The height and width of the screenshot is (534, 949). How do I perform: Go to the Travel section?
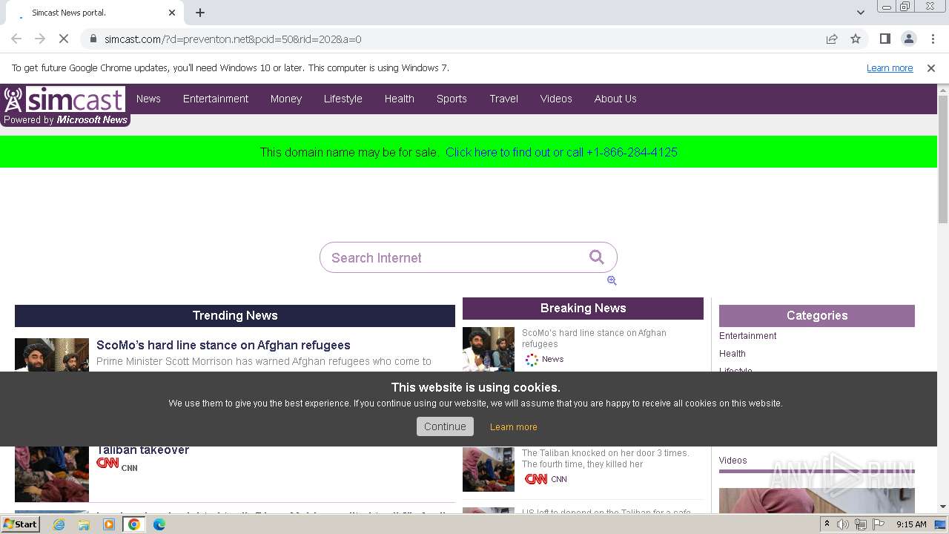(504, 99)
